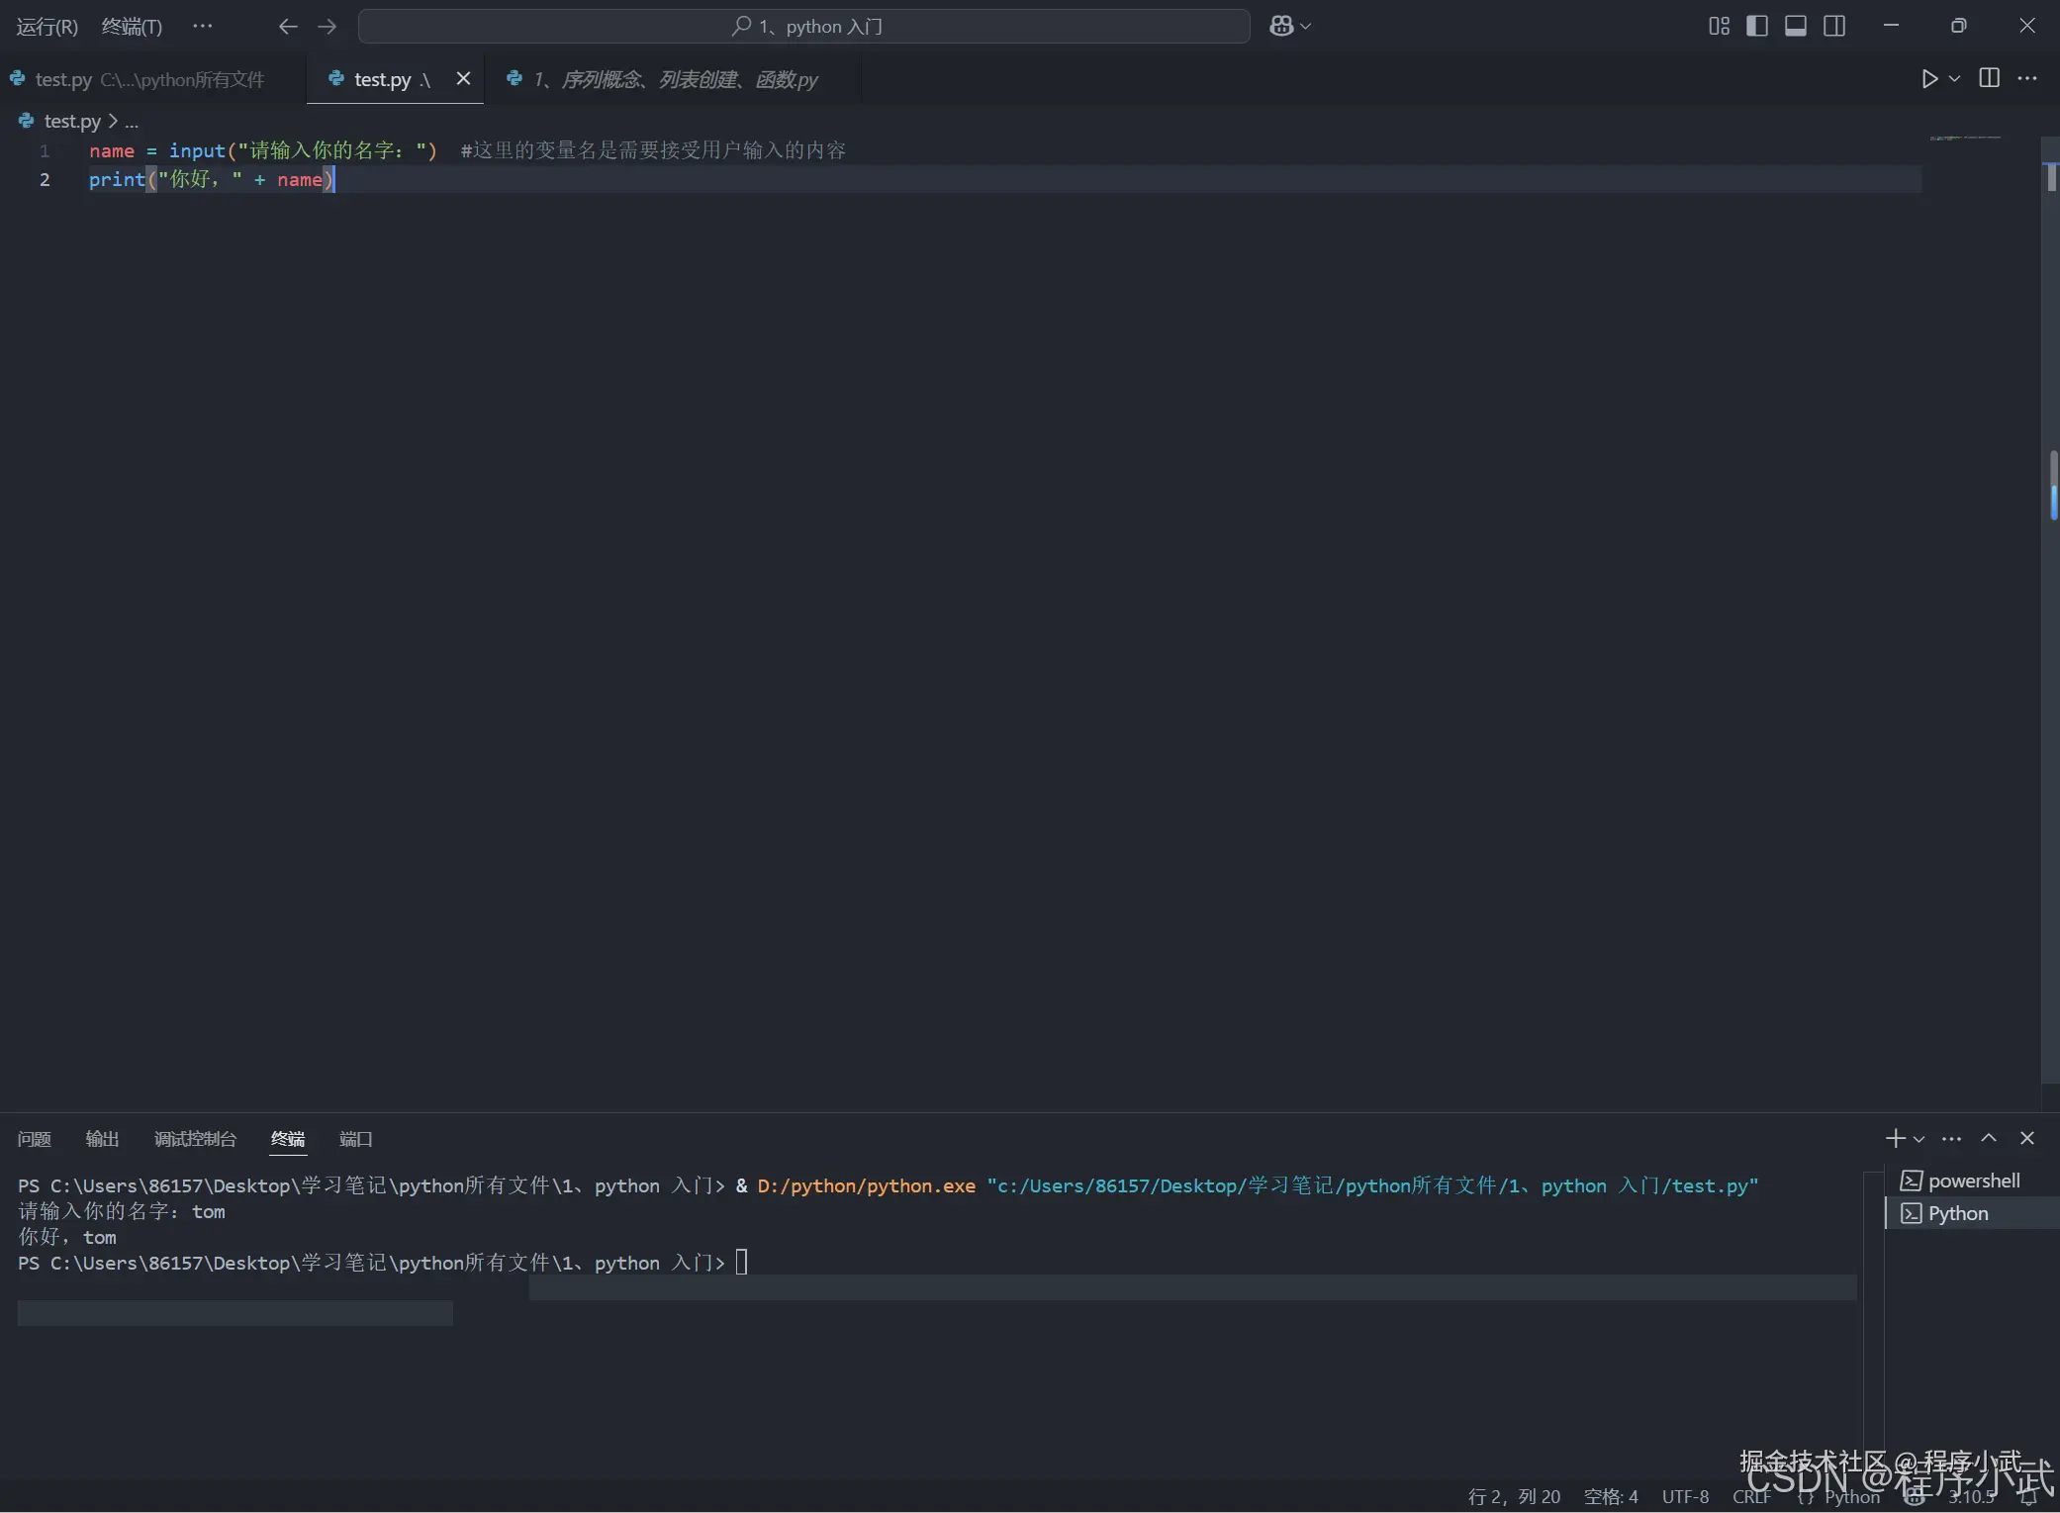The image size is (2060, 1513).
Task: Toggle secondary side bar visibility
Action: coord(1833,26)
